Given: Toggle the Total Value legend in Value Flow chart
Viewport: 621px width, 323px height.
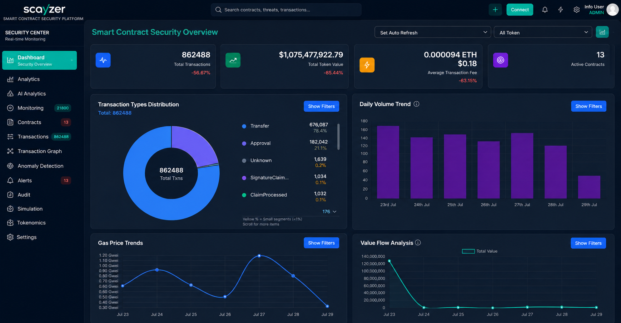Looking at the screenshot, I should tap(480, 251).
